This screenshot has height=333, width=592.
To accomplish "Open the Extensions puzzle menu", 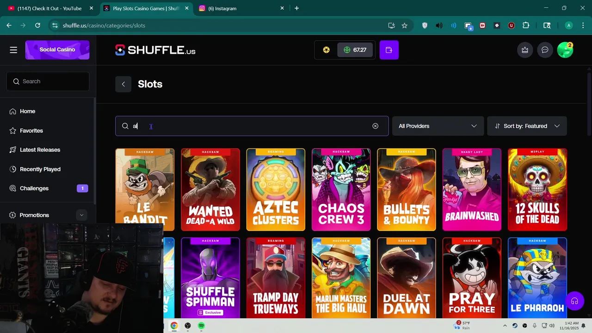I will click(x=526, y=25).
